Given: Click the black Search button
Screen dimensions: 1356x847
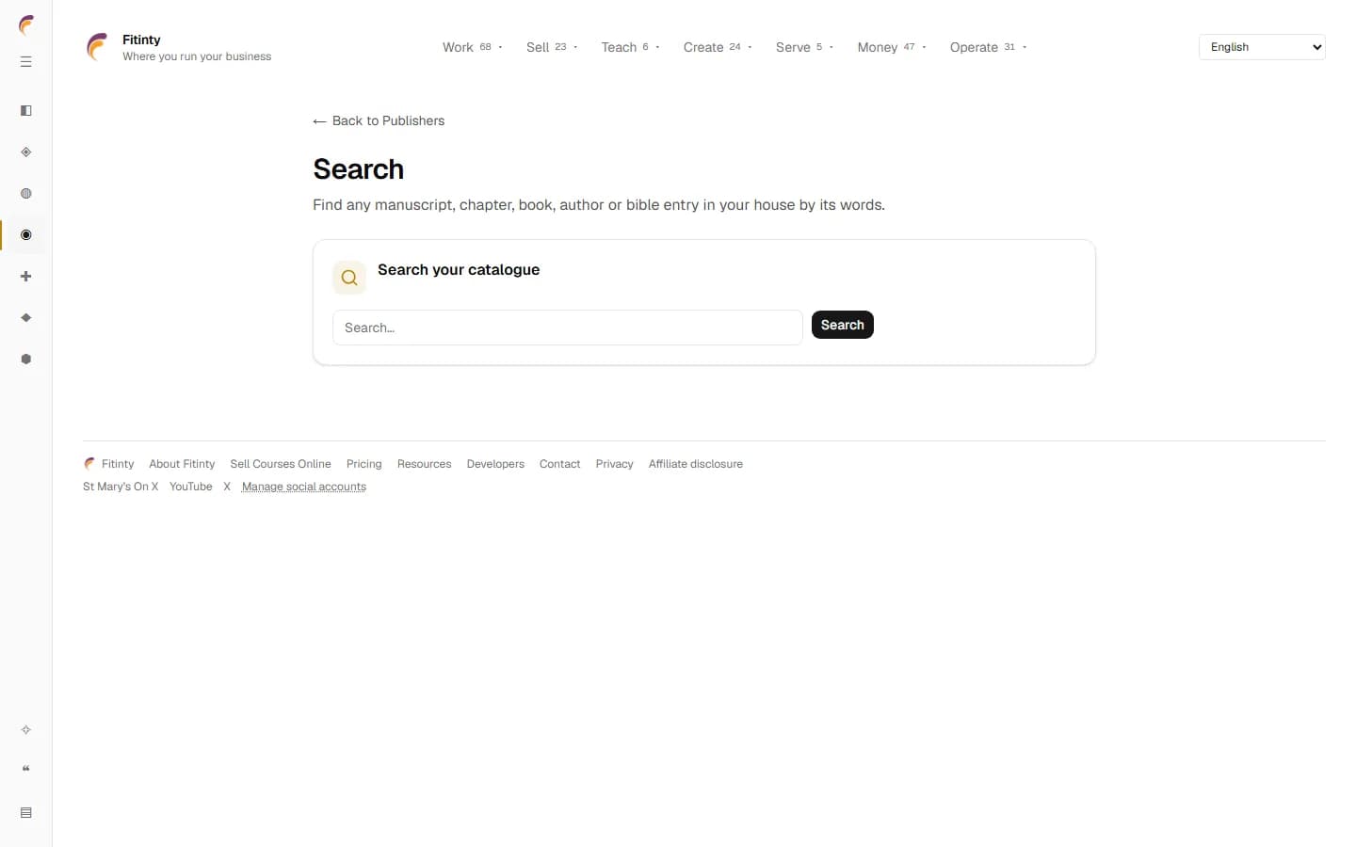Looking at the screenshot, I should [x=843, y=325].
